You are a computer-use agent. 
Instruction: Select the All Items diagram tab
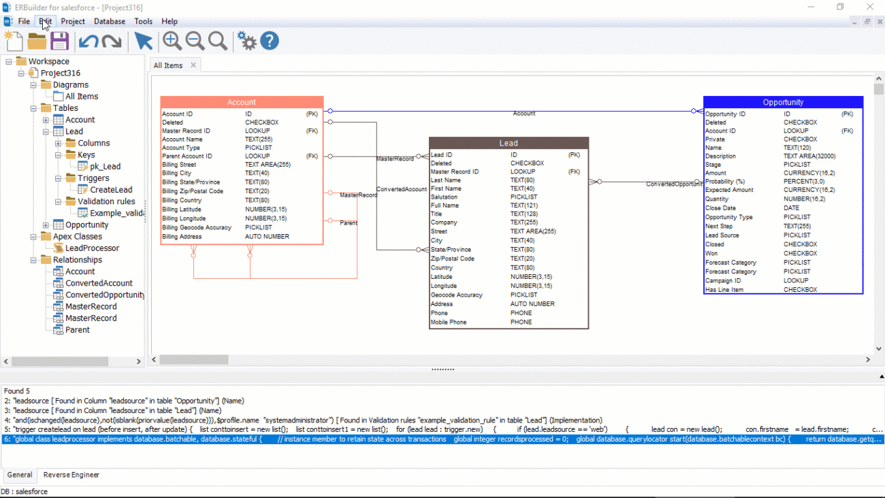pyautogui.click(x=167, y=65)
